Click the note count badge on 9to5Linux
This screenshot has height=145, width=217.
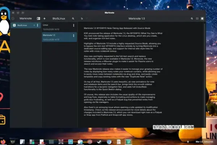tap(34, 25)
